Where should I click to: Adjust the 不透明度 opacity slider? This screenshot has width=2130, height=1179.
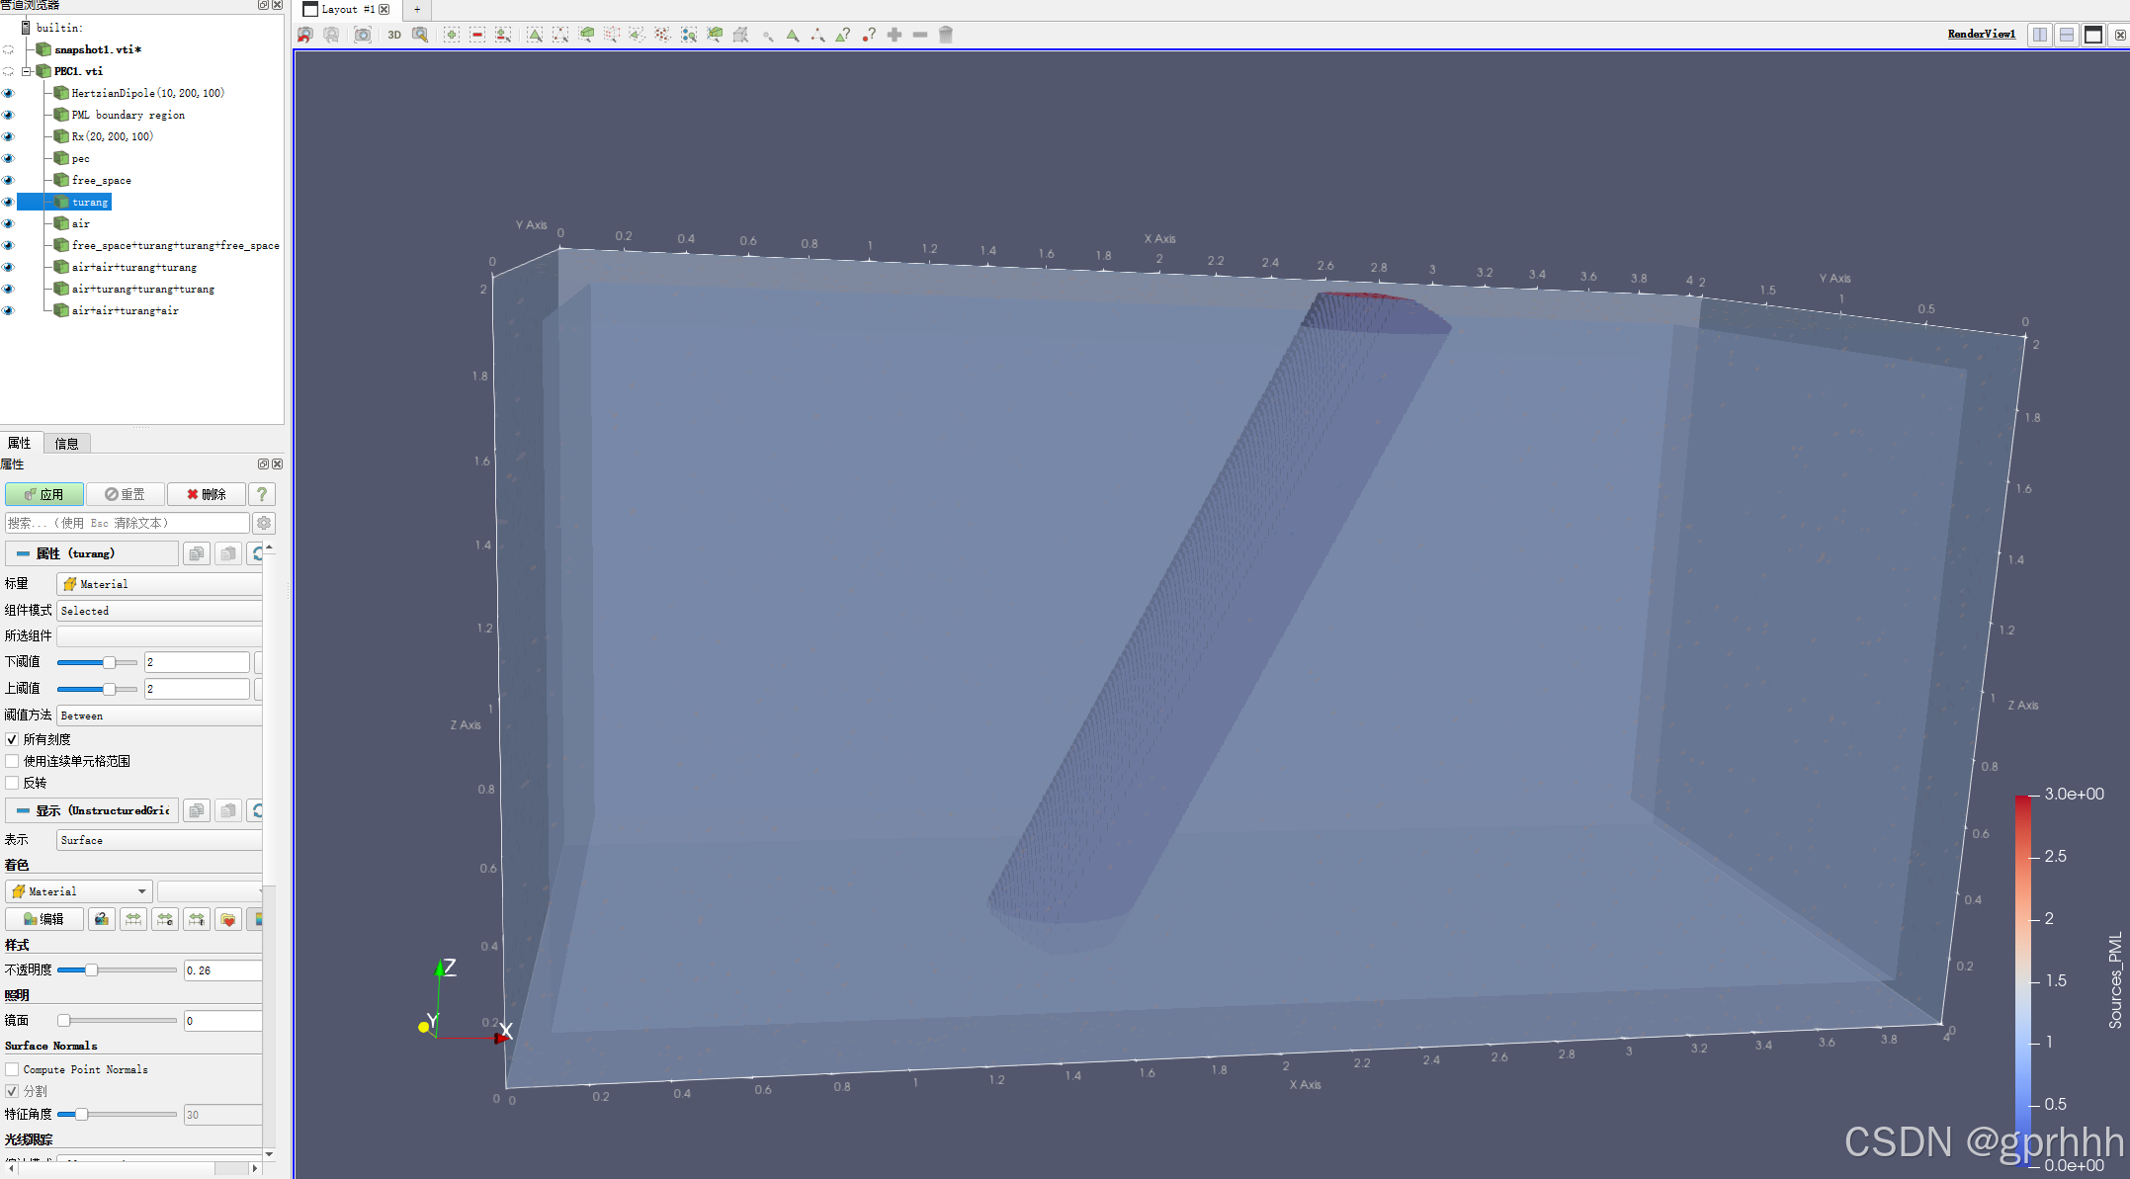click(91, 970)
